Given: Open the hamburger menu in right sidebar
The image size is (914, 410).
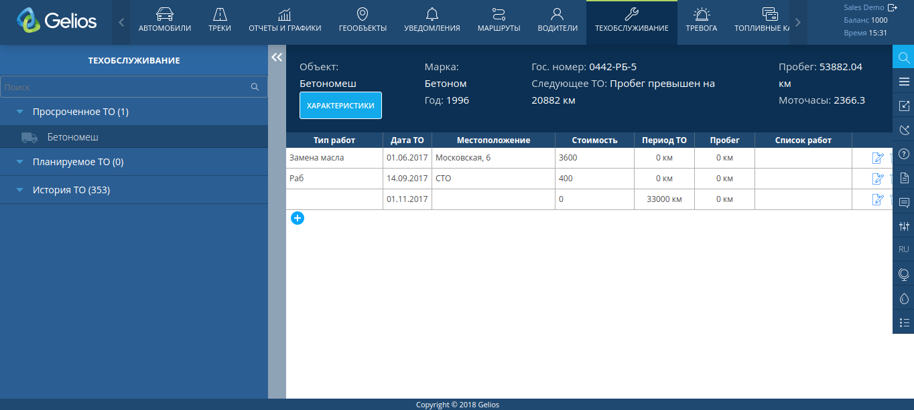Looking at the screenshot, I should coord(903,82).
